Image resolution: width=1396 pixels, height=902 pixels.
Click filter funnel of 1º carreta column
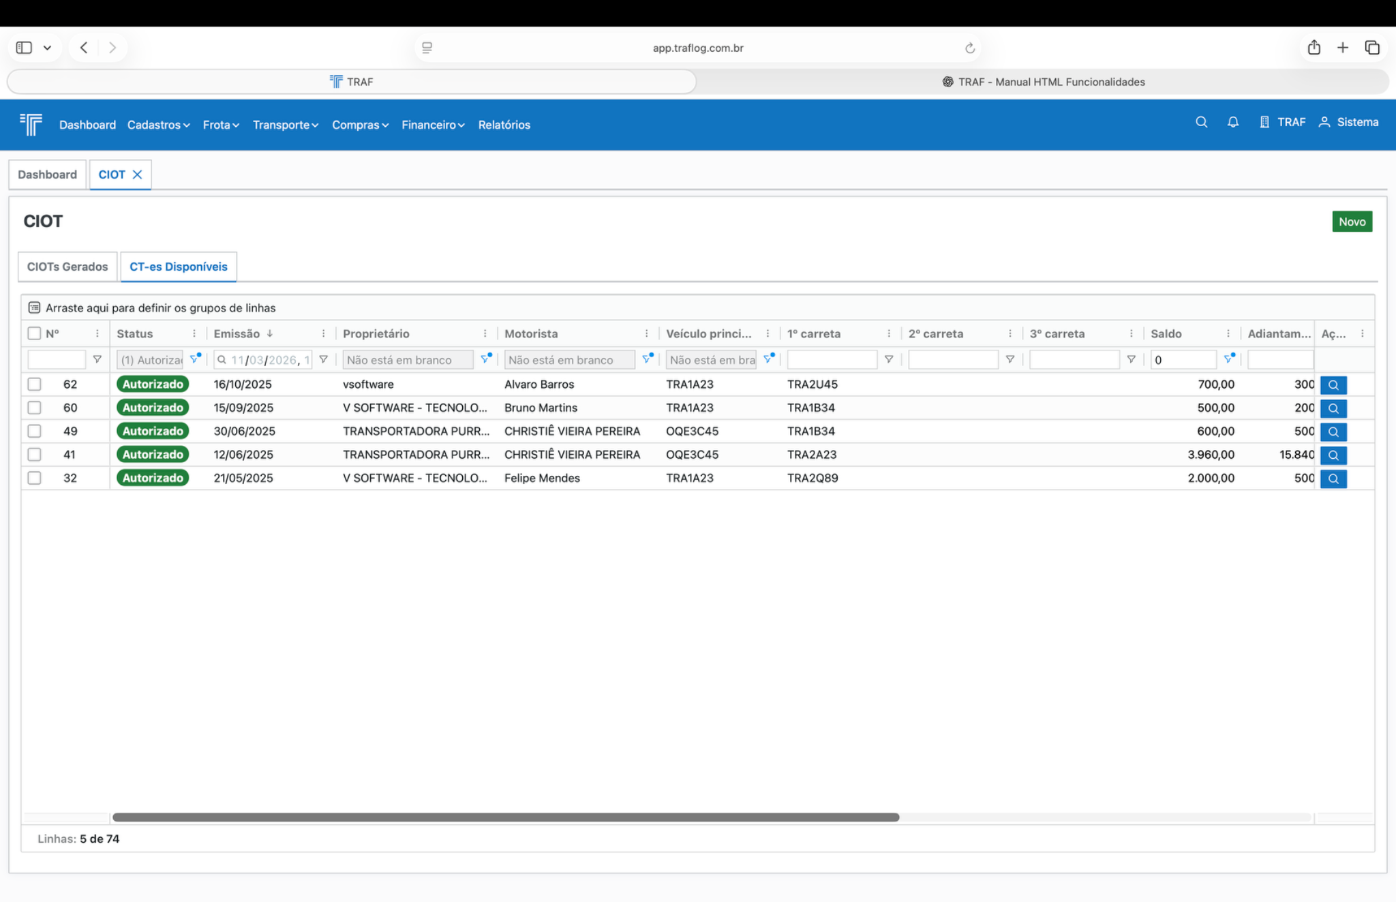(888, 359)
